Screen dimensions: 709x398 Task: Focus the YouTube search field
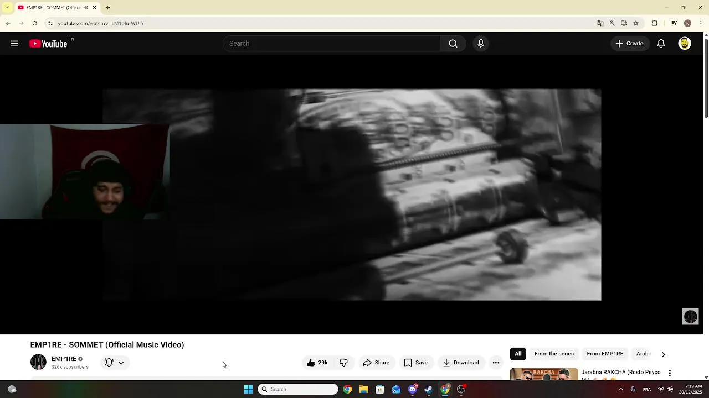[331, 44]
